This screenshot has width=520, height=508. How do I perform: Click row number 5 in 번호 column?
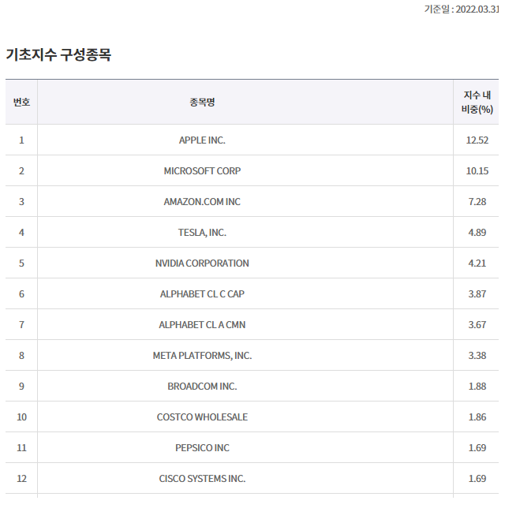pyautogui.click(x=21, y=263)
